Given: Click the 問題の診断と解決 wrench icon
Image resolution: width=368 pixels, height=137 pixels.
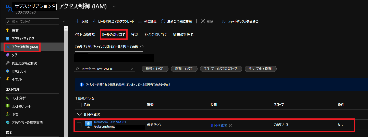Looking at the screenshot, I should tap(7, 63).
